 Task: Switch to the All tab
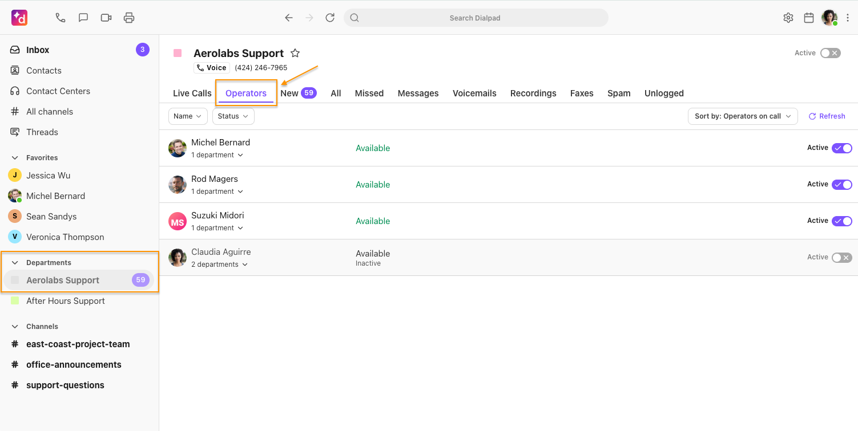pos(336,93)
